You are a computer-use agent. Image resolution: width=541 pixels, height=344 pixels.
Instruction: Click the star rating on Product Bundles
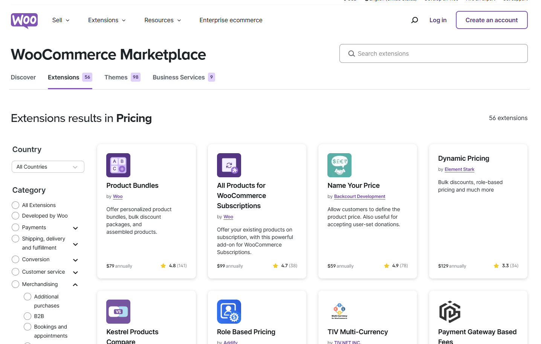[x=174, y=266]
